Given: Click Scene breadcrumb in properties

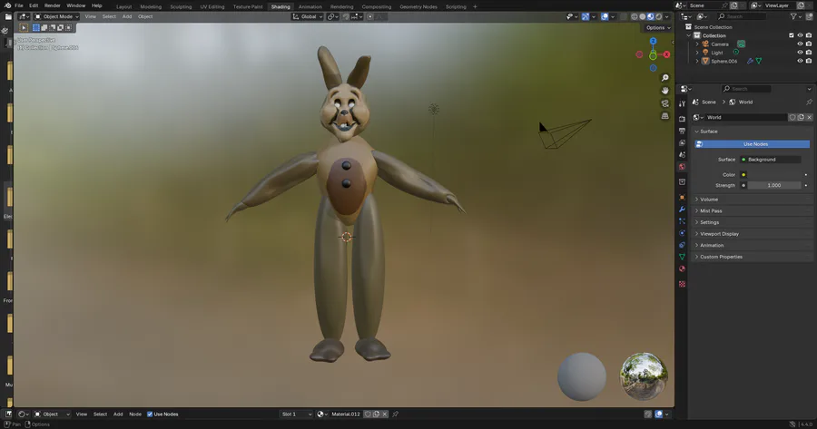Looking at the screenshot, I should click(709, 102).
